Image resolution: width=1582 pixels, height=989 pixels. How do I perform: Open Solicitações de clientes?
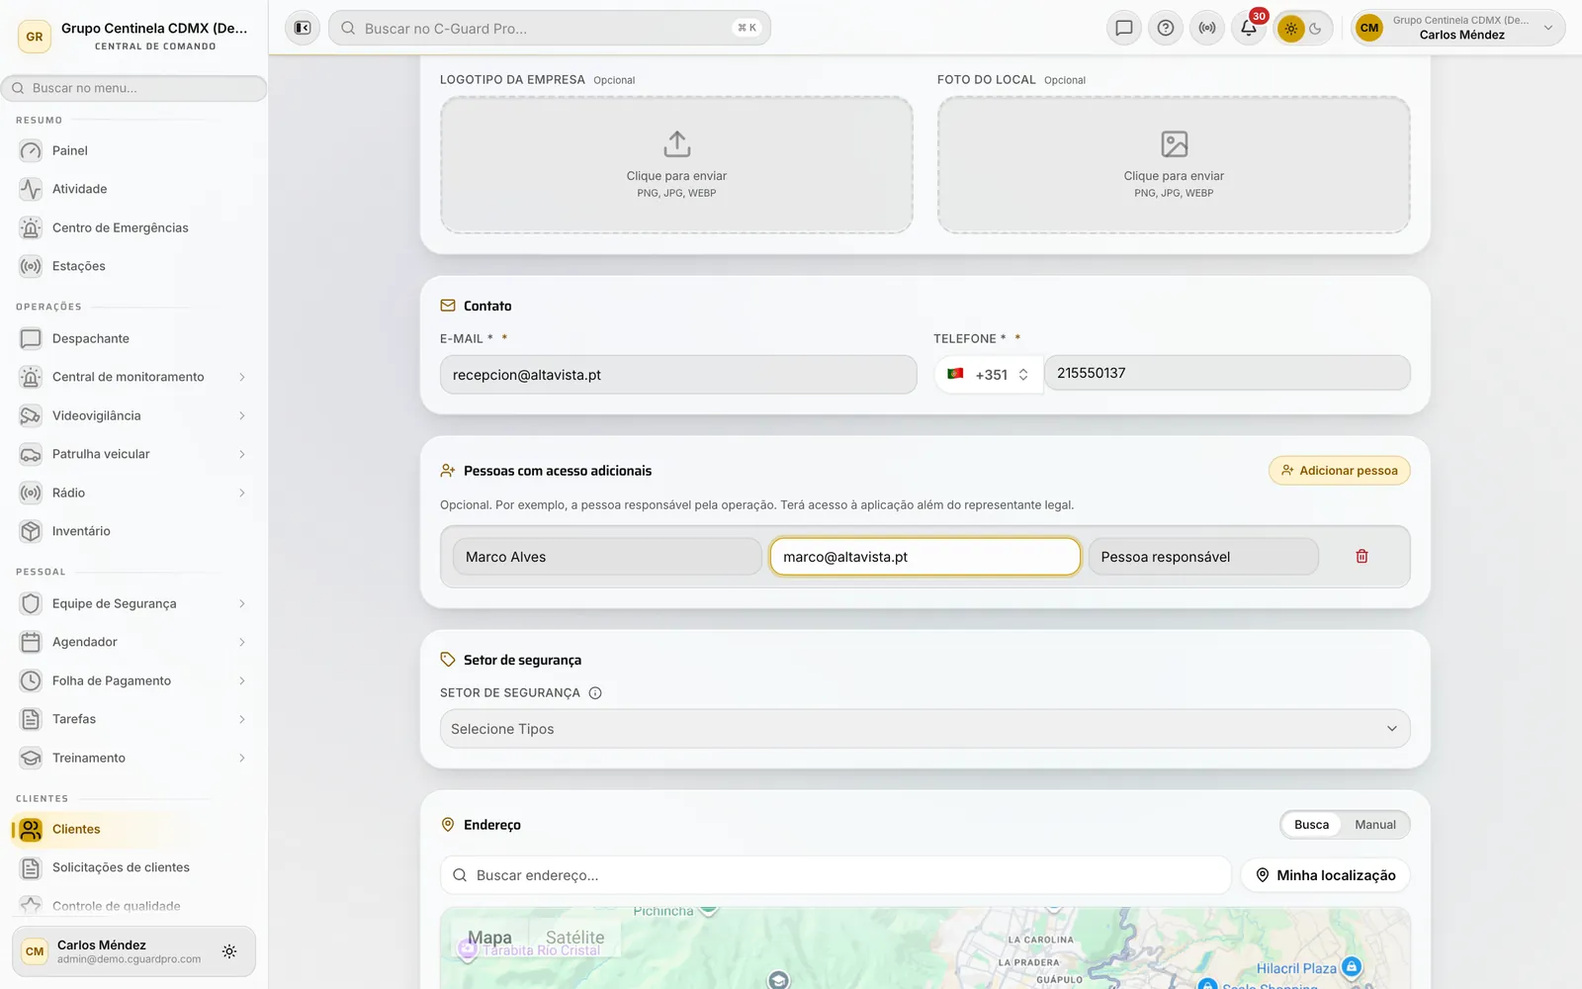tap(133, 867)
